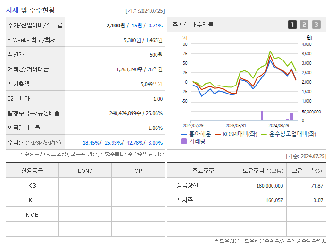
Task: Click the 2,100원 stock price value
Action: [116, 26]
